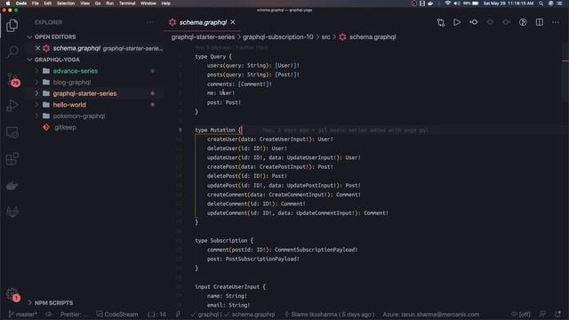Open the Docker view in activity bar
This screenshot has height=320, width=569.
coord(12,186)
